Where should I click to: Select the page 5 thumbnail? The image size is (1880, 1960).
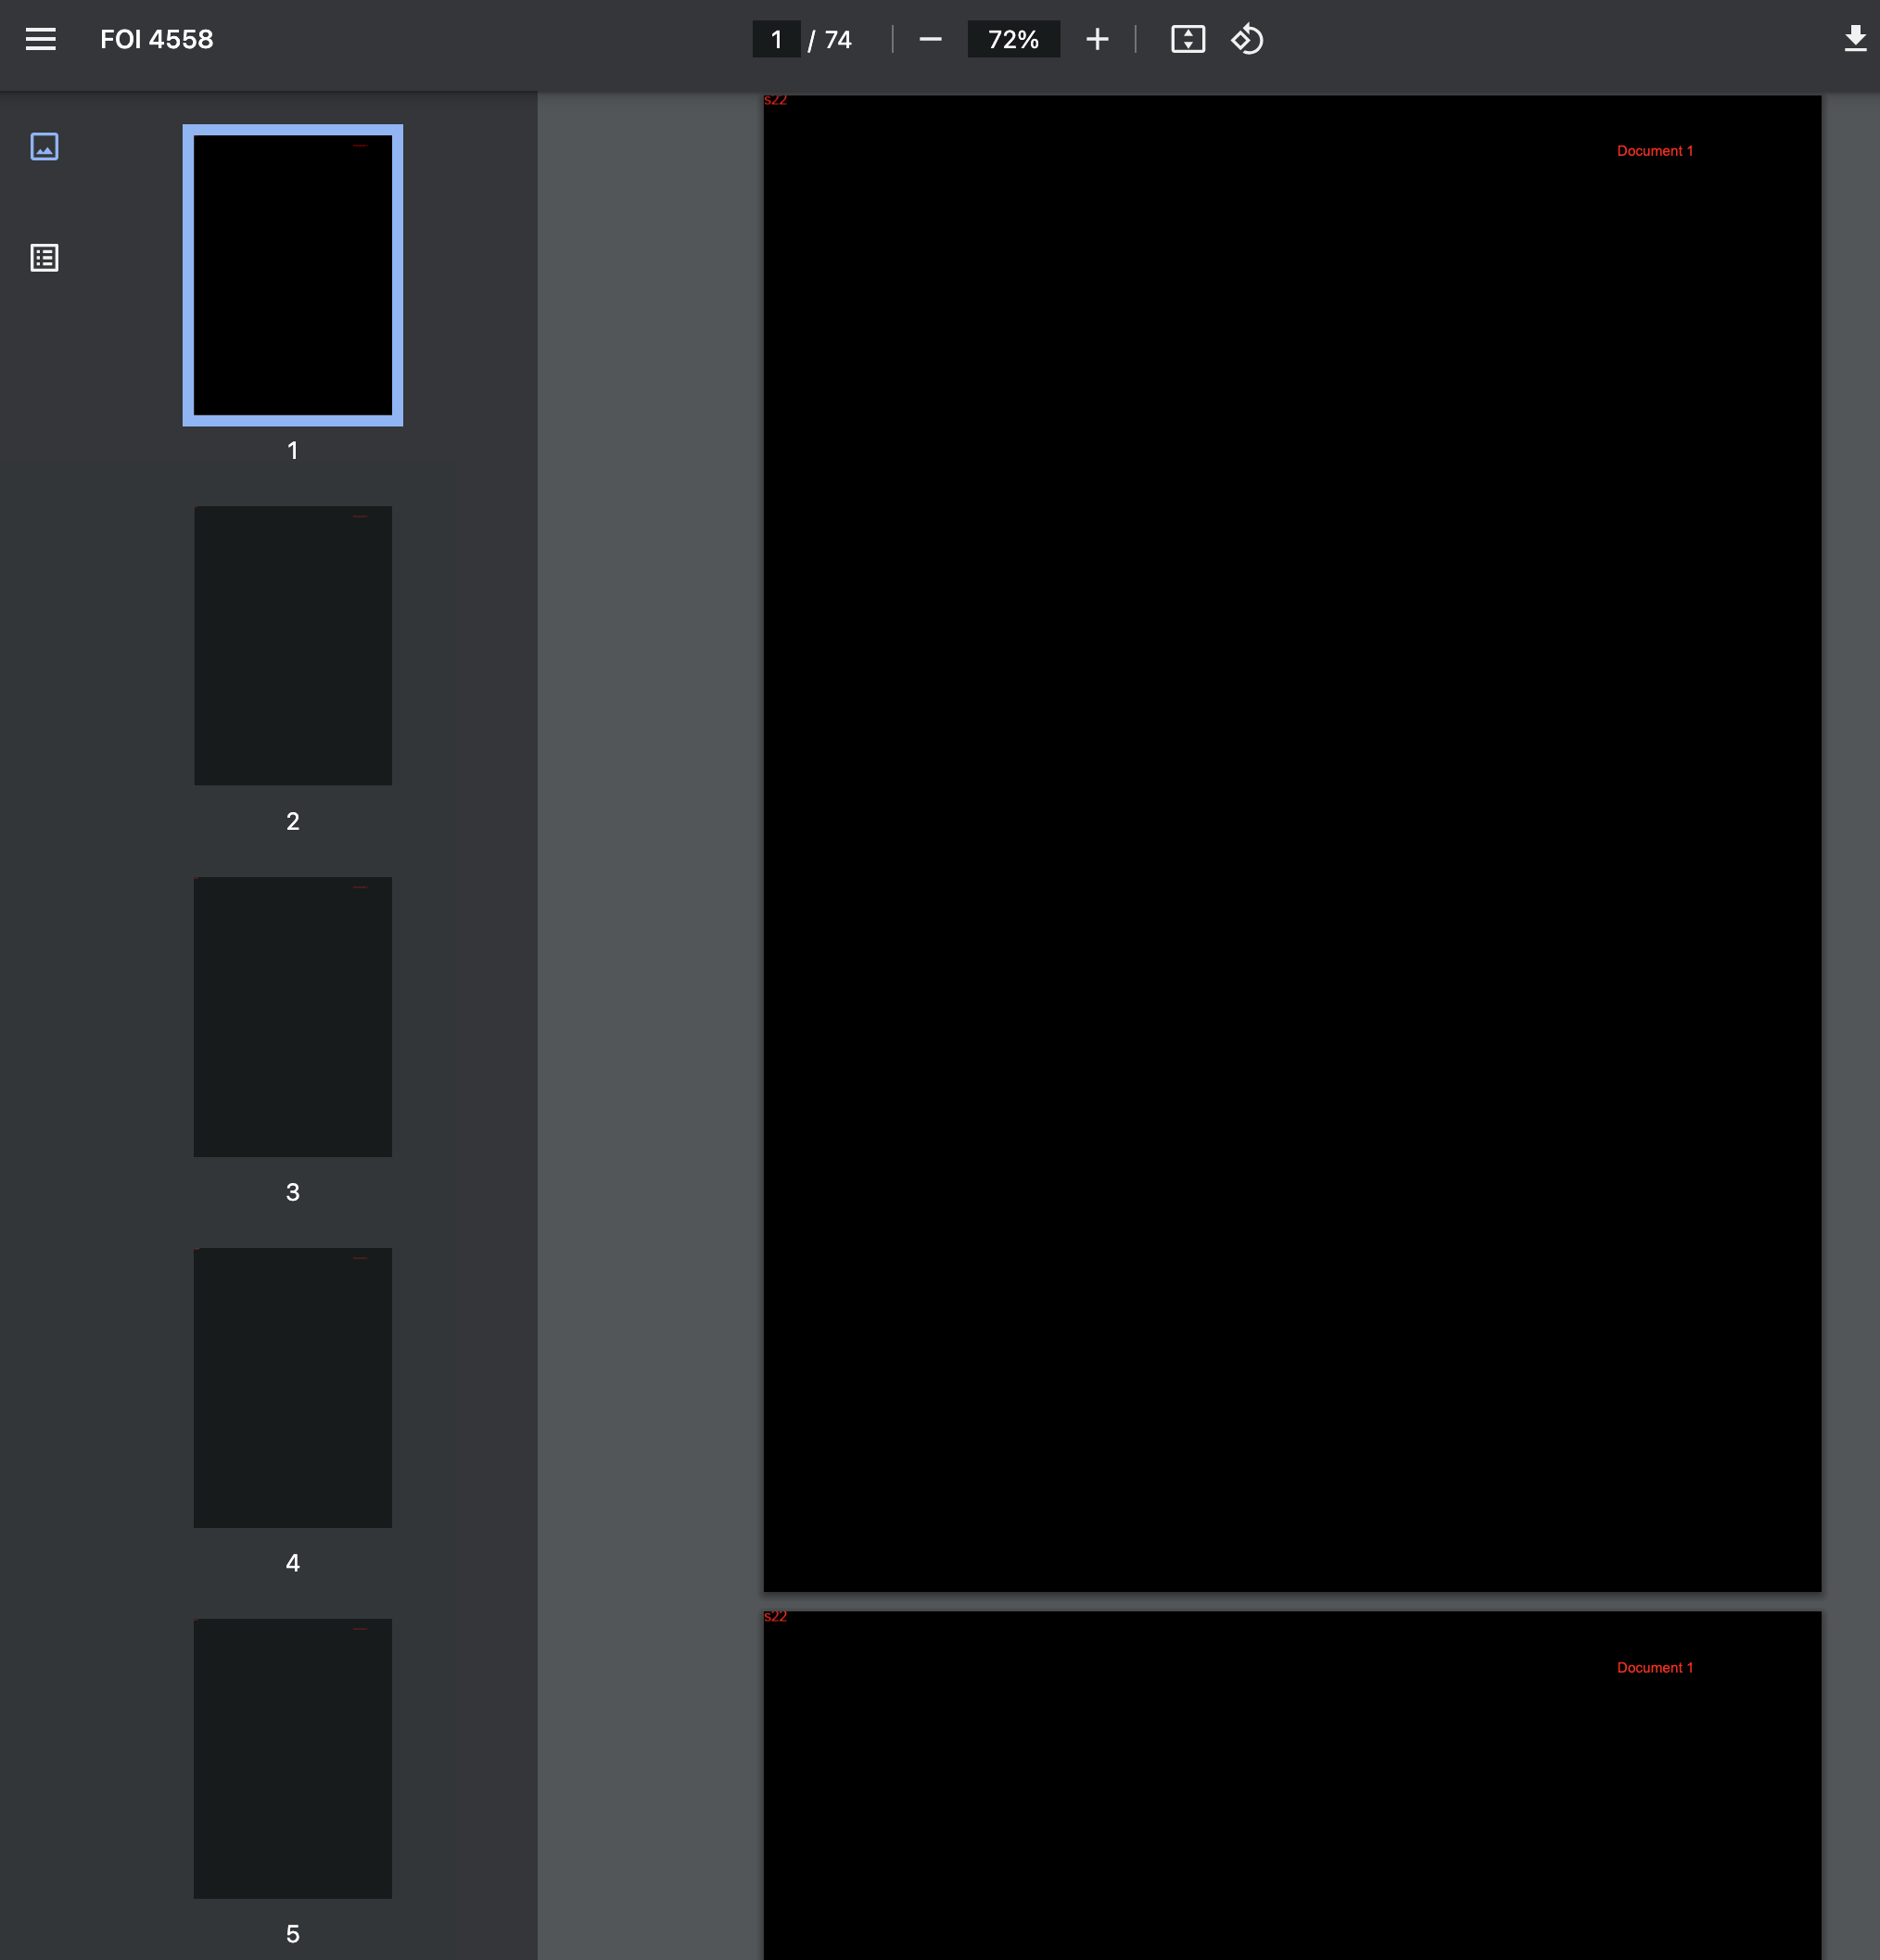(292, 1758)
